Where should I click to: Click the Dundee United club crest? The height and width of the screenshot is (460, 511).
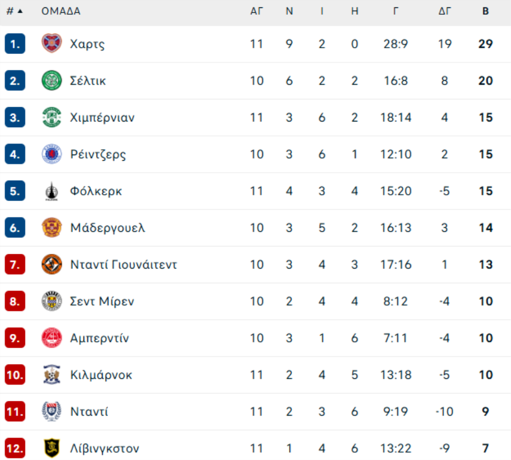pyautogui.click(x=52, y=264)
